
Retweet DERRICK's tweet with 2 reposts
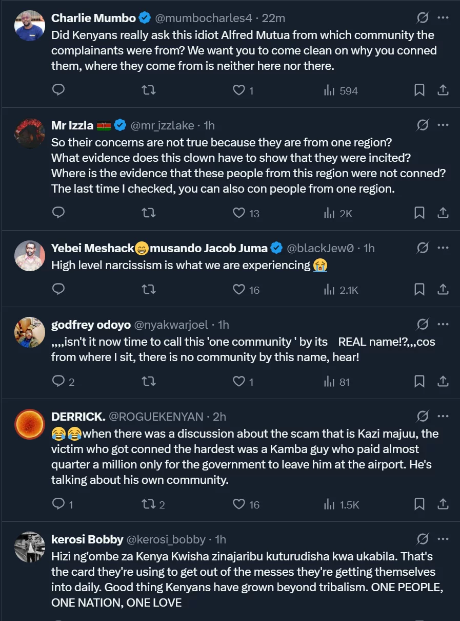tap(148, 504)
